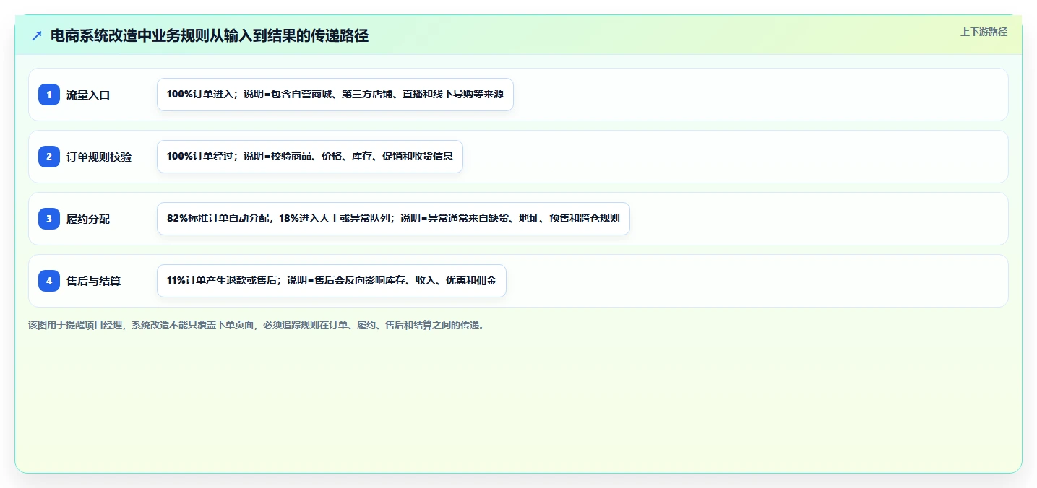This screenshot has width=1037, height=488.
Task: Click the footnote starting 该图用于提醒项目经理
Action: click(257, 325)
